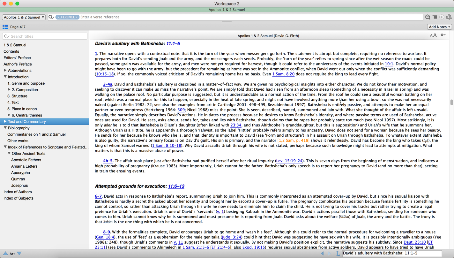Click the magnifier in Search titles box

[x=7, y=36]
